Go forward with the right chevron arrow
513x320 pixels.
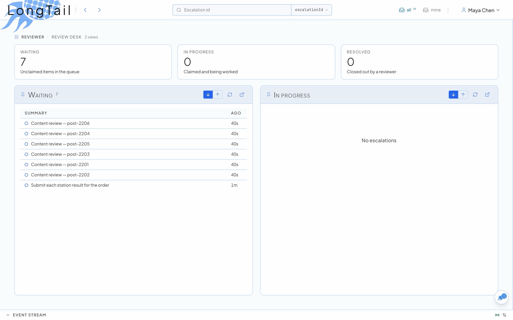point(99,10)
